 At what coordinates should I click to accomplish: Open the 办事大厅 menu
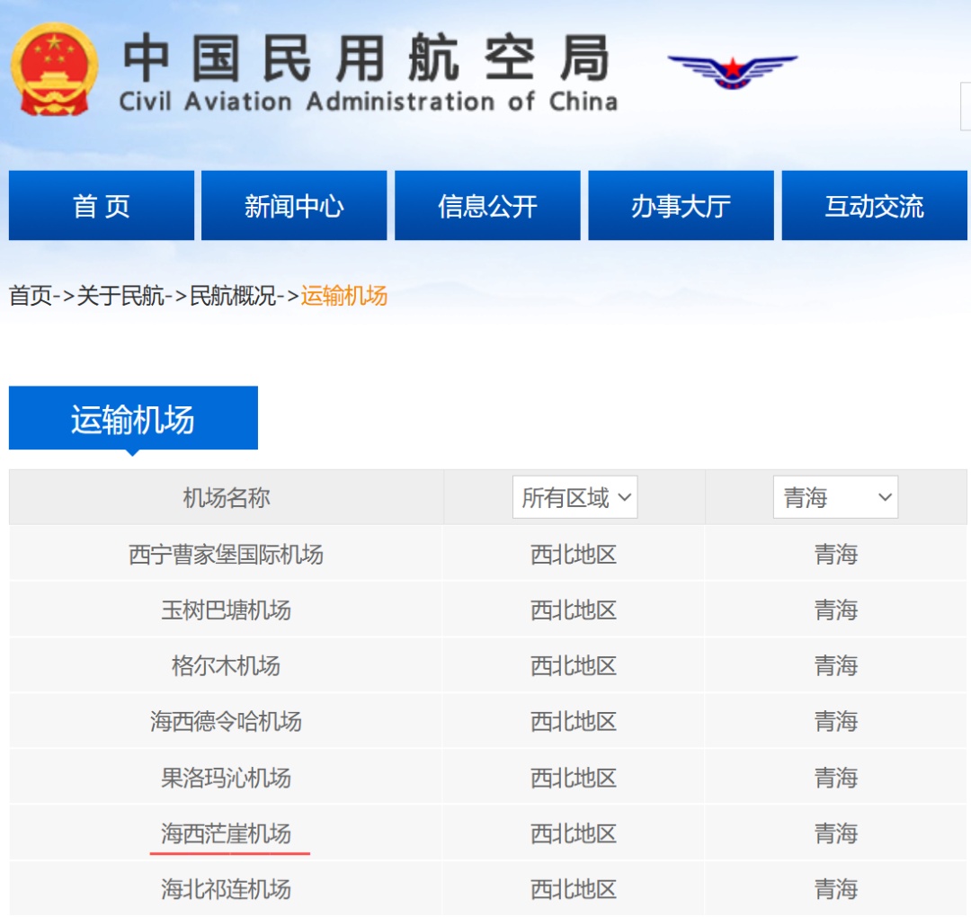[x=681, y=205]
